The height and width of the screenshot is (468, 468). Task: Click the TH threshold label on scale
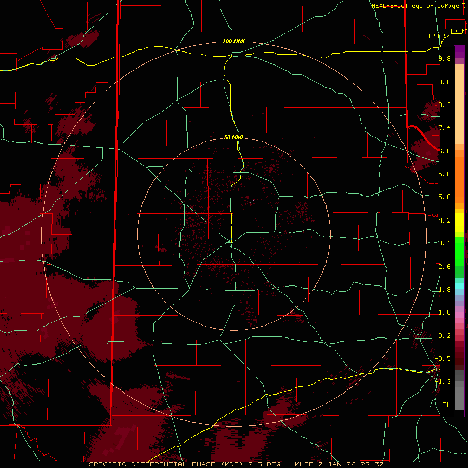(447, 405)
